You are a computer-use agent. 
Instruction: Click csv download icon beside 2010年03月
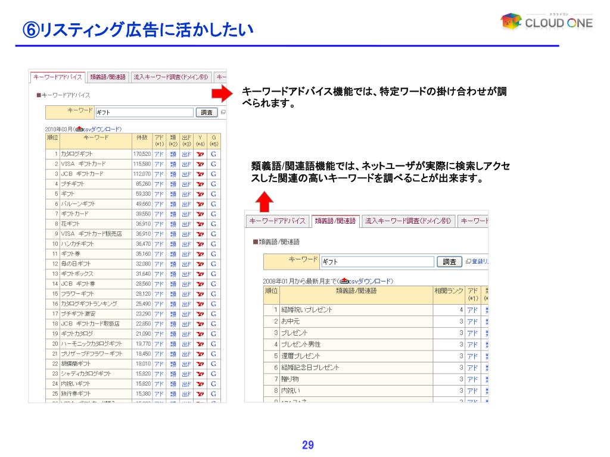(x=79, y=129)
